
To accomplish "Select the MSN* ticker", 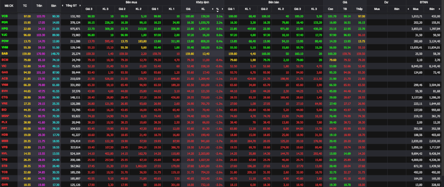I will point(5,115).
